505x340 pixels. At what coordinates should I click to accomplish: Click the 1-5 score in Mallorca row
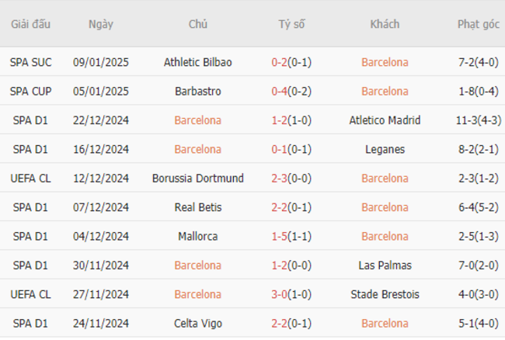pos(279,236)
